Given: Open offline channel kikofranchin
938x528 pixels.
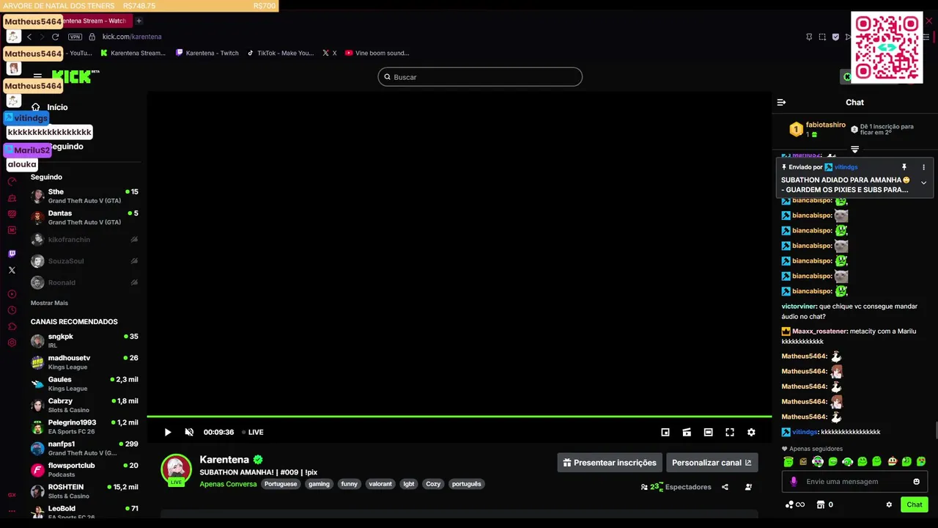Looking at the screenshot, I should click(x=84, y=239).
